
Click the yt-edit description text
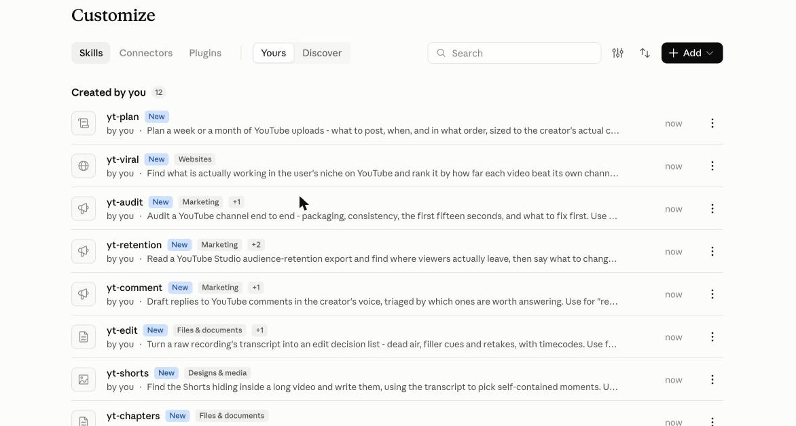pos(382,345)
